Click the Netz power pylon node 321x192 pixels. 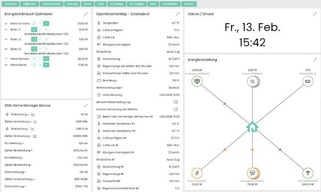[x=308, y=173]
